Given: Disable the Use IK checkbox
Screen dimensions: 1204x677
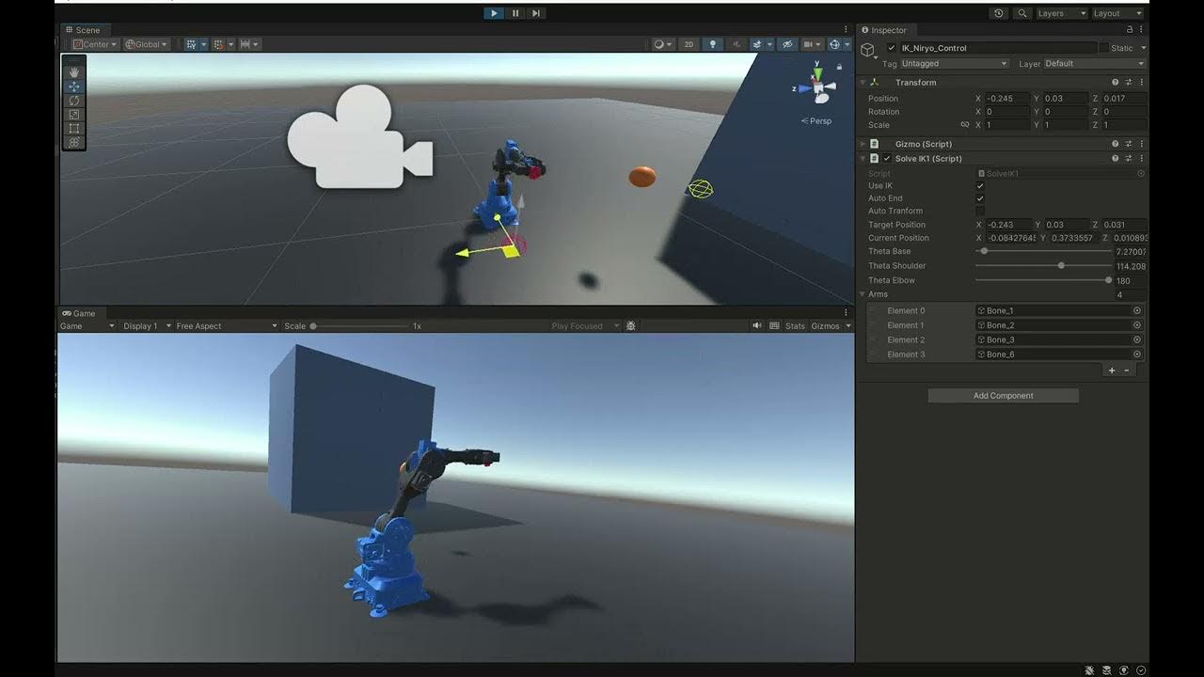Looking at the screenshot, I should coord(980,186).
